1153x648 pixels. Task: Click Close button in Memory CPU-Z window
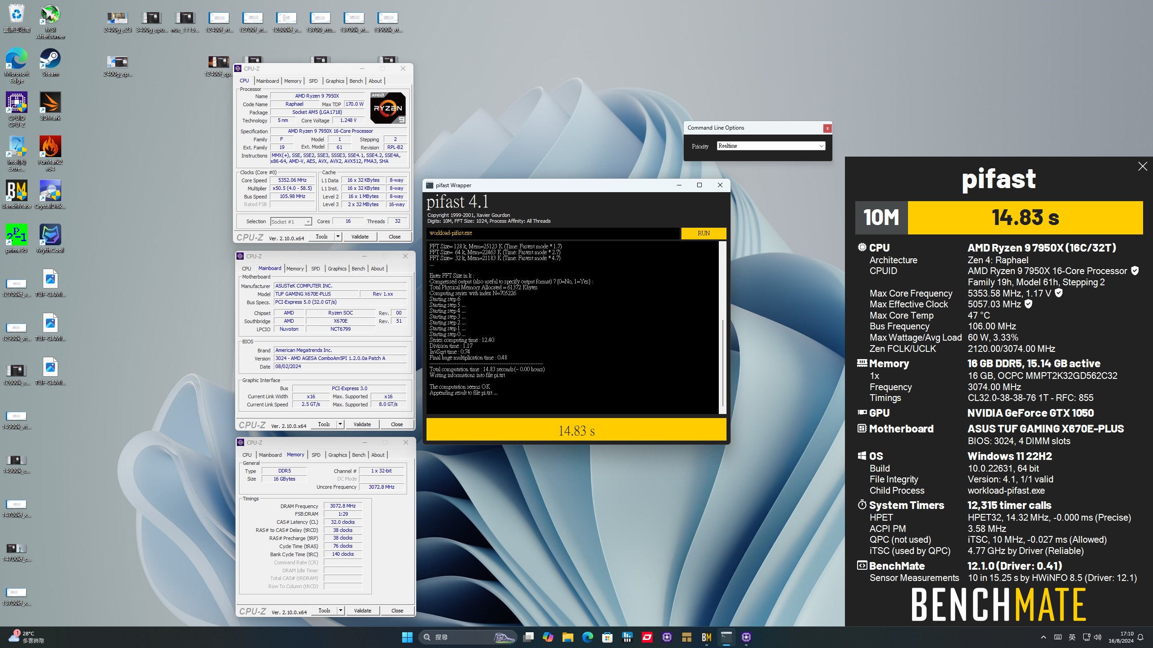[397, 611]
